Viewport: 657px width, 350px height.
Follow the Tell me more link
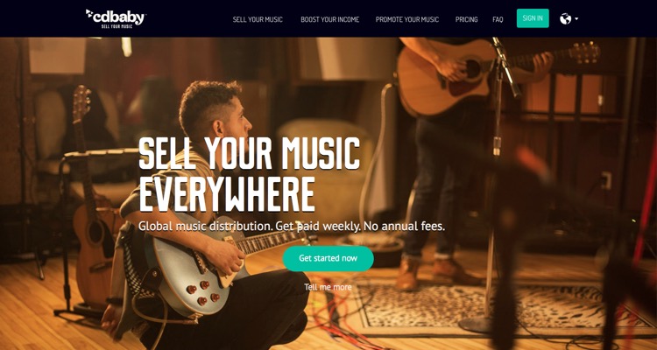click(x=328, y=287)
